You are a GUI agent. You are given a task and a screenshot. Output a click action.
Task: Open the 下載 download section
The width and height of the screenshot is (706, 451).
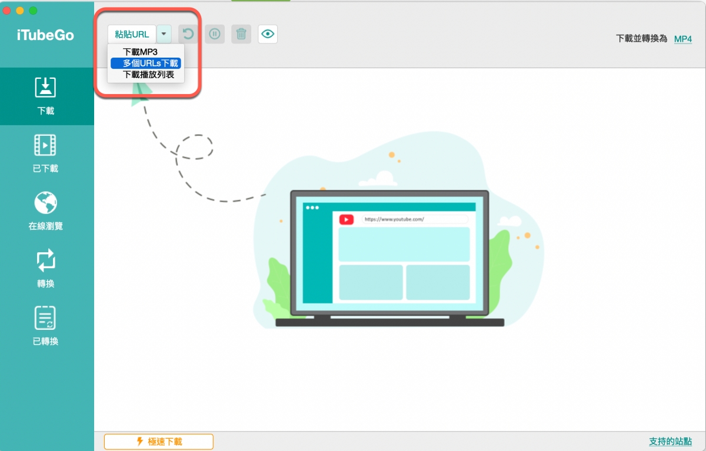click(x=46, y=96)
